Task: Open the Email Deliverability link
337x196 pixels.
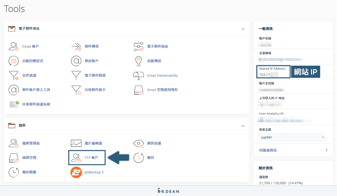Action: tap(162, 75)
